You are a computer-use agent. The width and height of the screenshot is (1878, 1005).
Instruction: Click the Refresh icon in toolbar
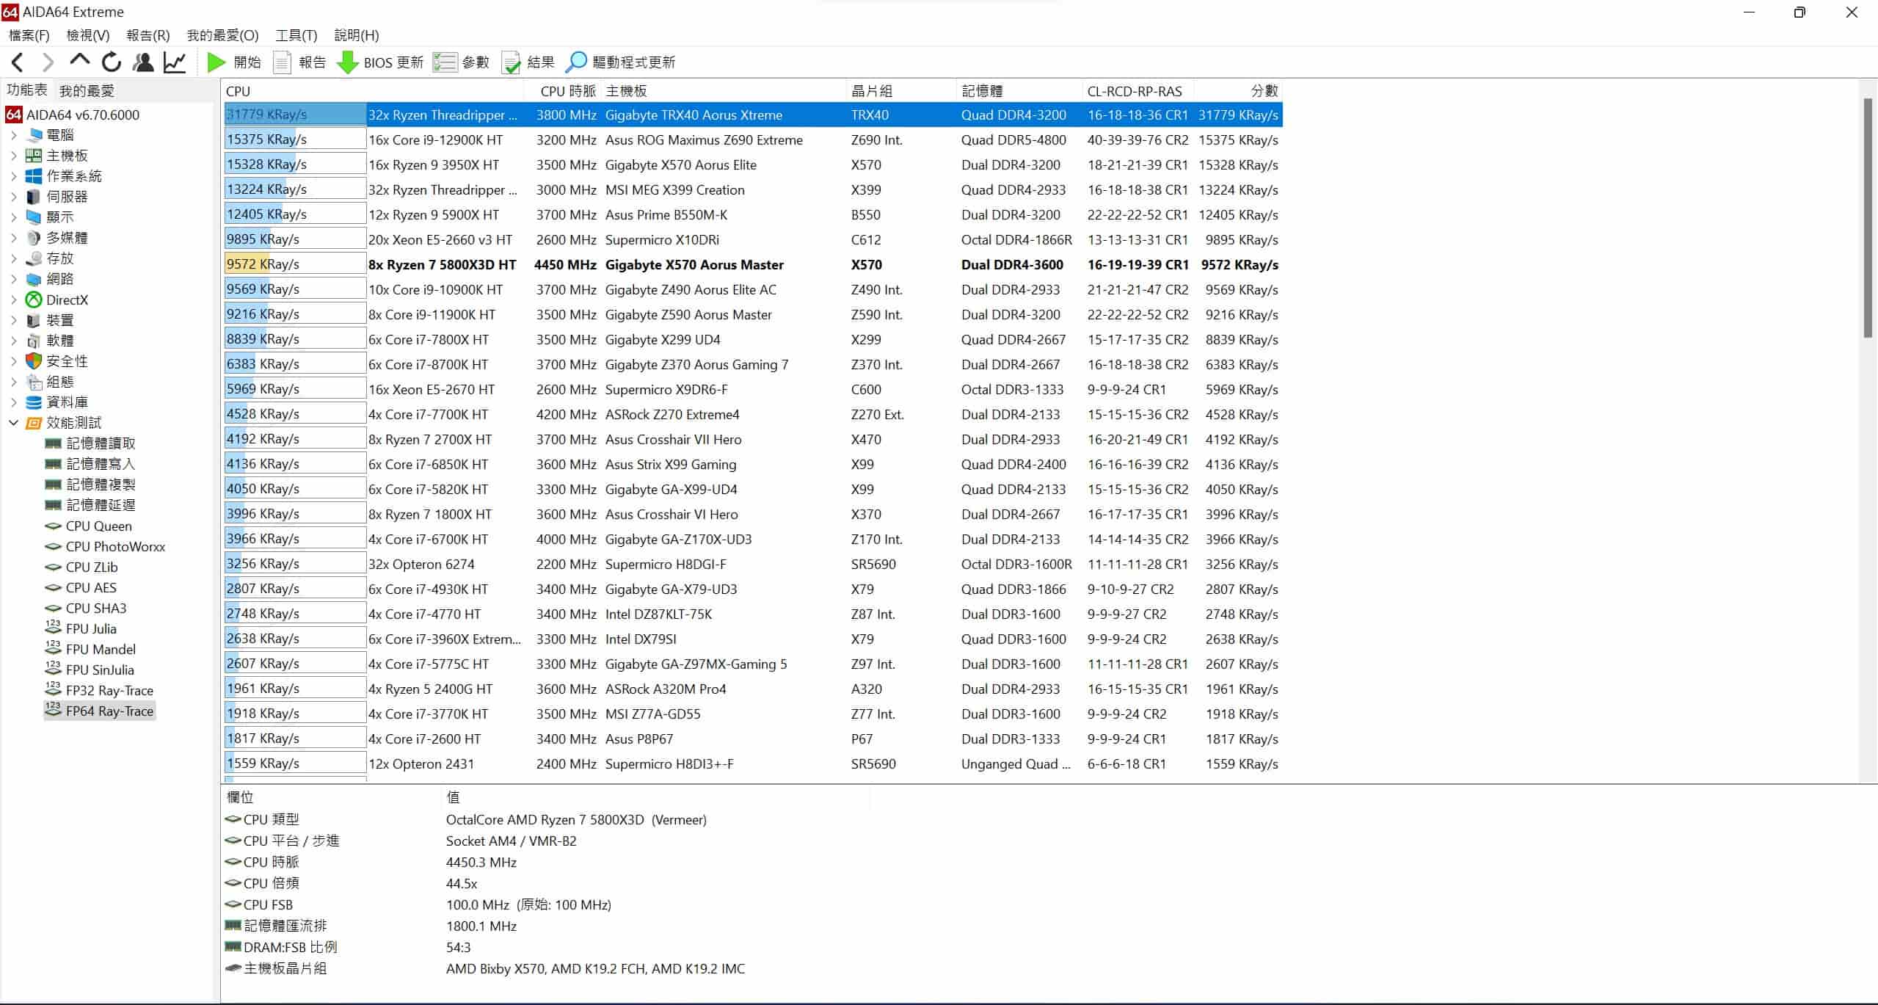(112, 62)
